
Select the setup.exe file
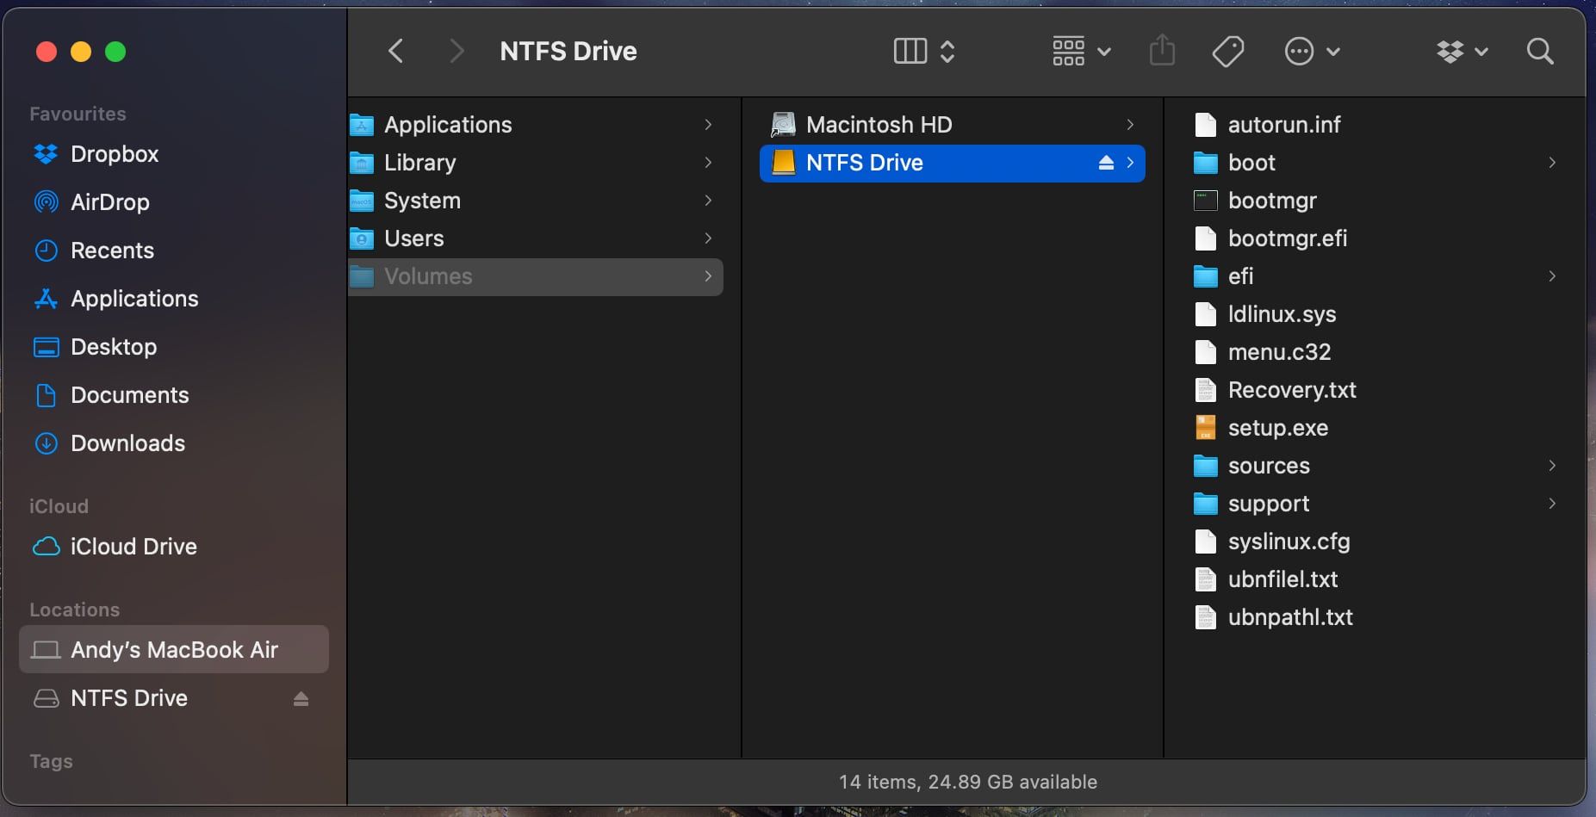click(1276, 428)
